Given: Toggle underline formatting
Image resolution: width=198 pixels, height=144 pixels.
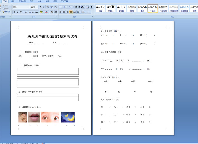Looking at the screenshot, I should [21, 12].
